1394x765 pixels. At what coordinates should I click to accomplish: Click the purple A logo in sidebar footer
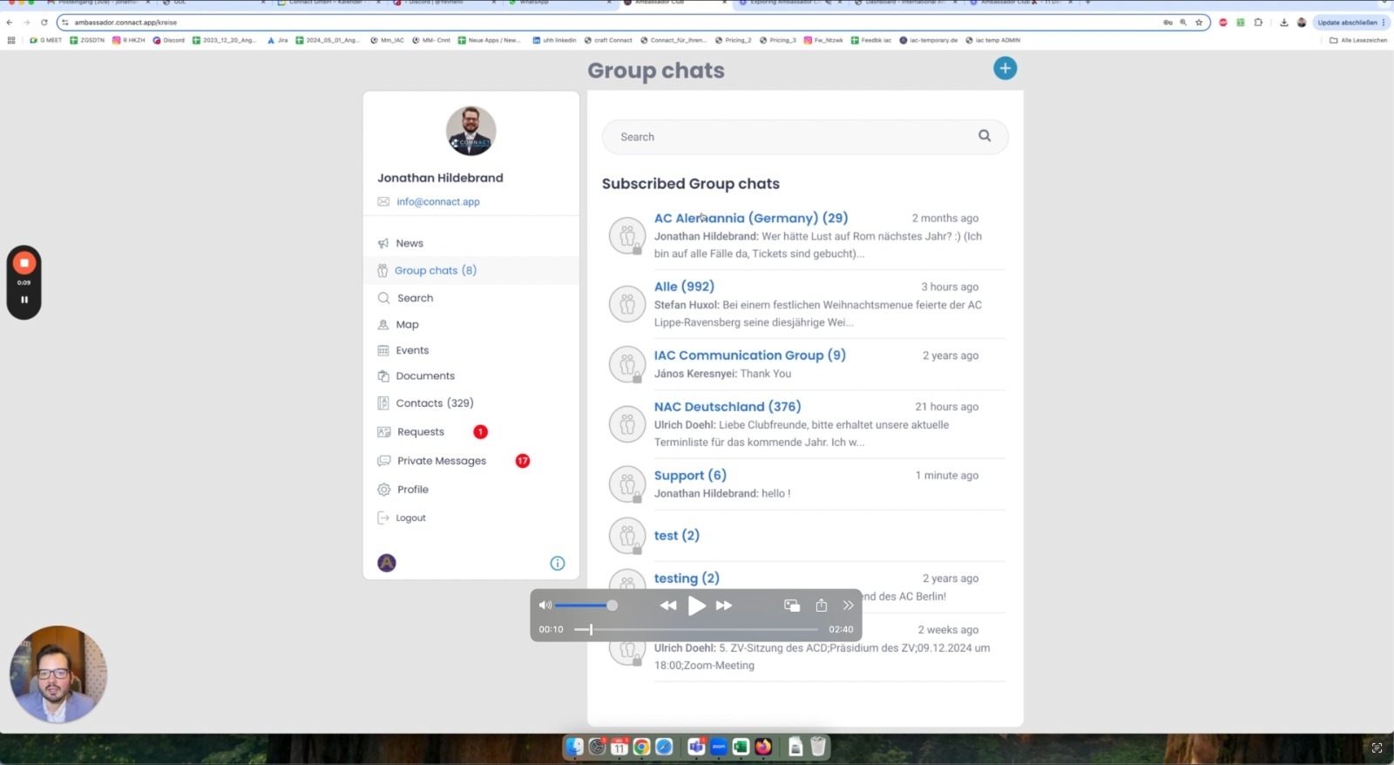click(x=387, y=563)
